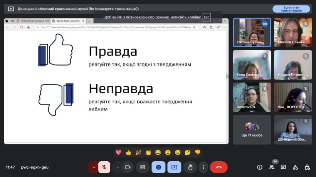Open the chat panel
The width and height of the screenshot is (316, 177).
pos(283,167)
